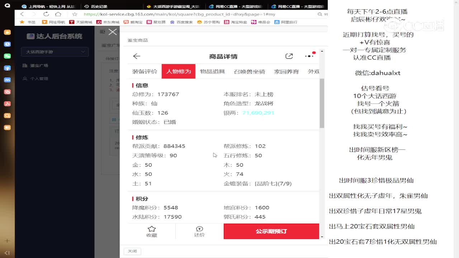Click the search magnifier icon beside the address bar
459x258 pixels.
coord(320,14)
